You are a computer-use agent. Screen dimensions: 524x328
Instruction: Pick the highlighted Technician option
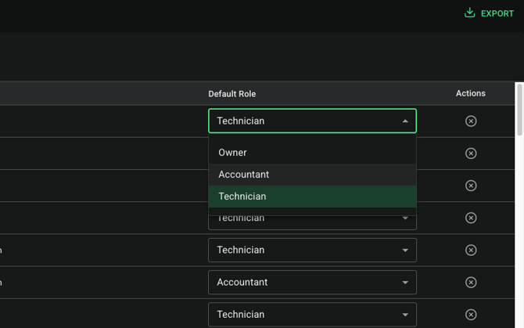312,196
